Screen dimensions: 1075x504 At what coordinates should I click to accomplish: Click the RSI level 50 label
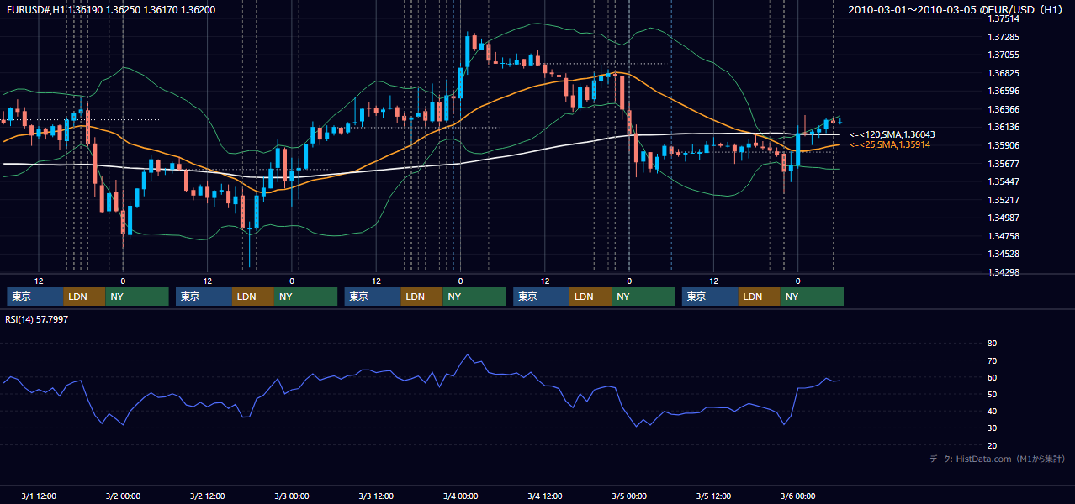coord(993,395)
